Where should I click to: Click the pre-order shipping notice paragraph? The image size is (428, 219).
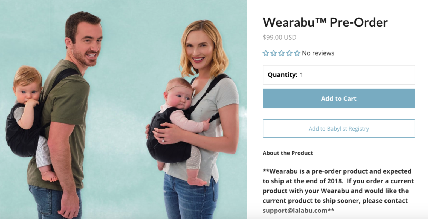click(339, 191)
